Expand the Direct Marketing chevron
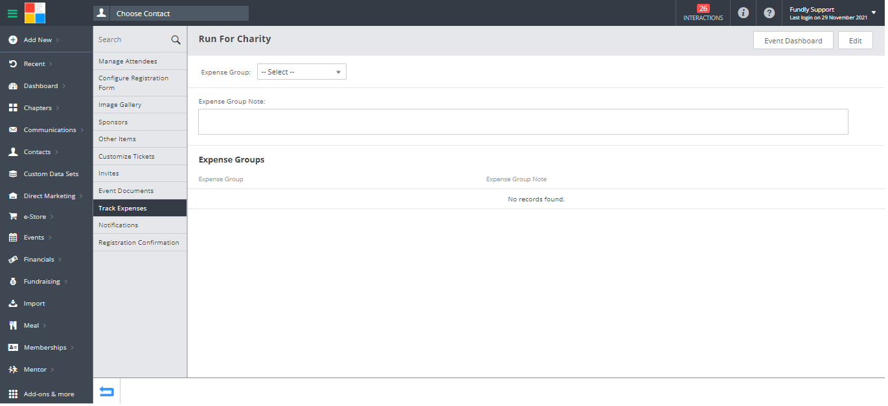Image resolution: width=888 pixels, height=406 pixels. [x=81, y=196]
